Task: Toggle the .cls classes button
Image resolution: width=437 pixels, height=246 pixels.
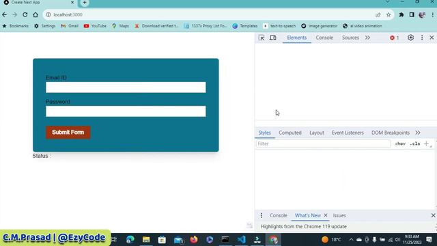Action: click(x=415, y=143)
